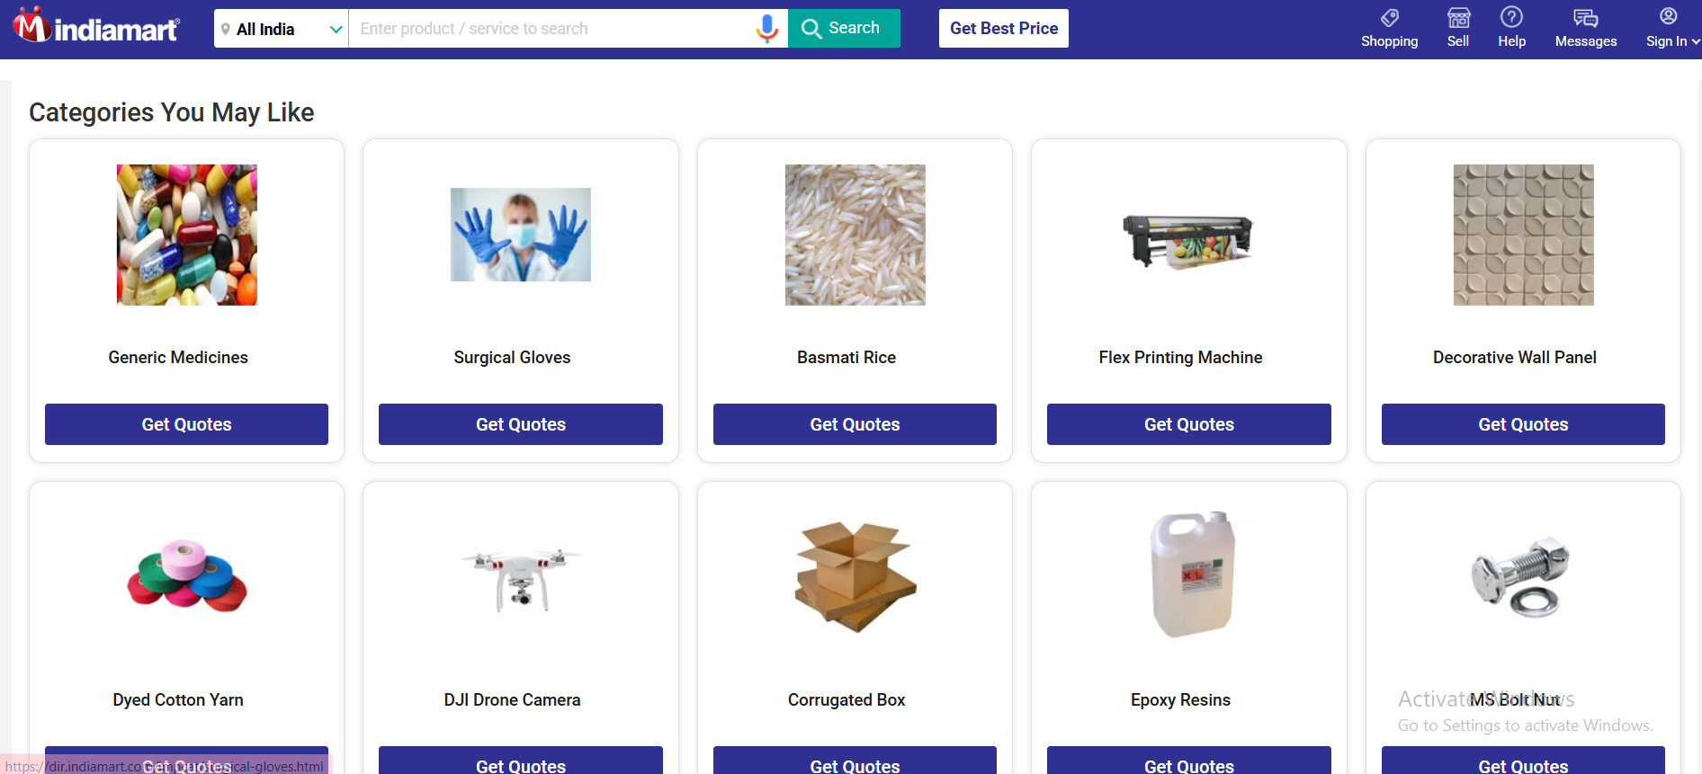Get Quotes for Decorative Wall Panel

coord(1523,424)
